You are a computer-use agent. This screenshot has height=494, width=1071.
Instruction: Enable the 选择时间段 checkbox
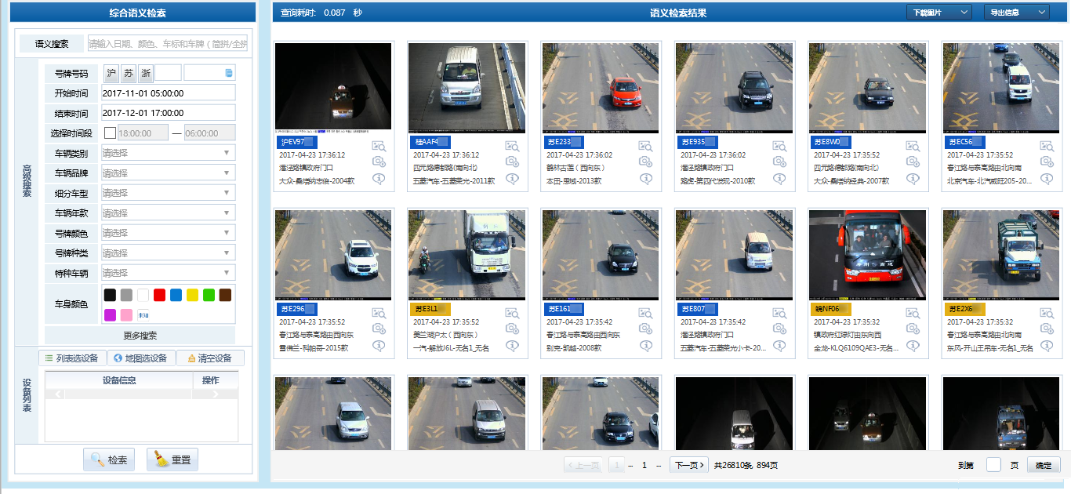tap(110, 133)
